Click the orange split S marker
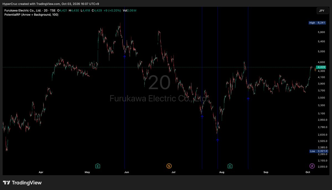Image resolution: width=332 pixels, height=190 pixels. tap(169, 166)
